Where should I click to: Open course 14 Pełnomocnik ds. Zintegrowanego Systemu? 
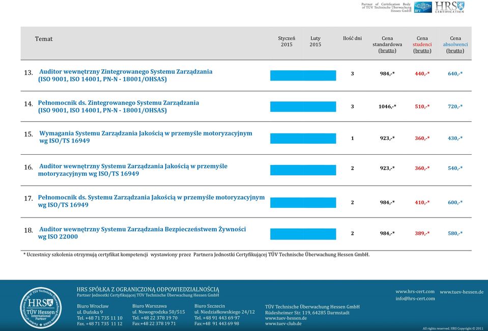(118, 106)
